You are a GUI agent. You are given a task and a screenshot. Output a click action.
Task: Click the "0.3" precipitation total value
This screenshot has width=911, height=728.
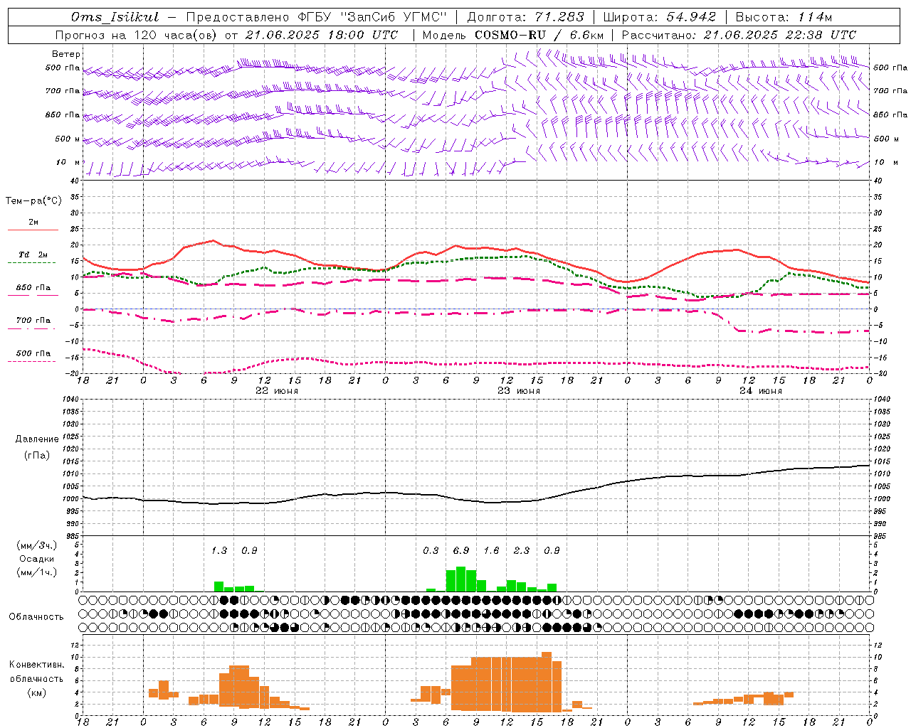coord(431,550)
